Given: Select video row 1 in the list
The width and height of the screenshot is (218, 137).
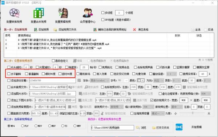Looking at the screenshot, I should coord(85,40).
